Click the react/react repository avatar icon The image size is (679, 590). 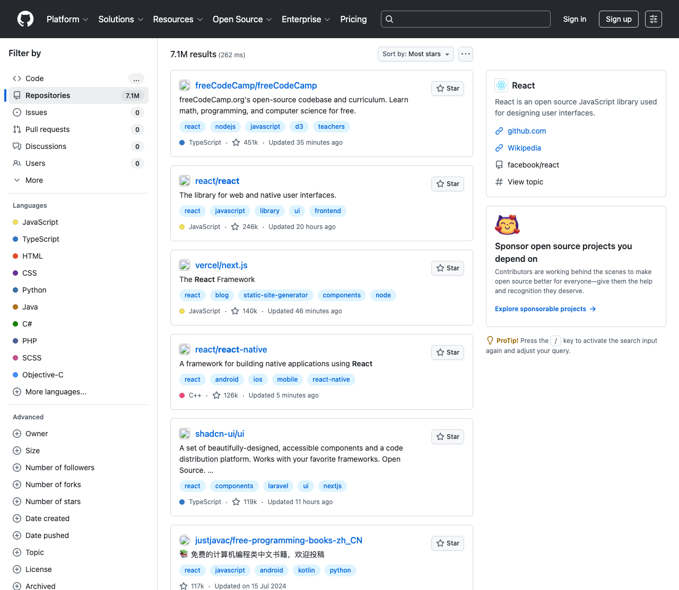click(x=185, y=181)
